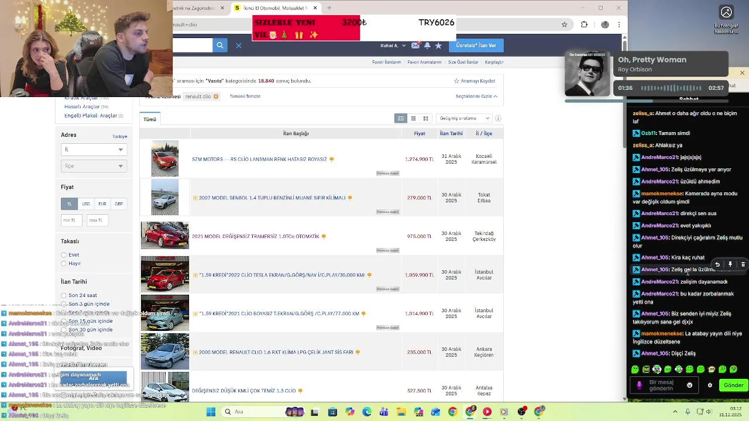This screenshot has width=749, height=421.
Task: Open the RS Clio Lansman listing thumbnail
Action: click(x=164, y=158)
